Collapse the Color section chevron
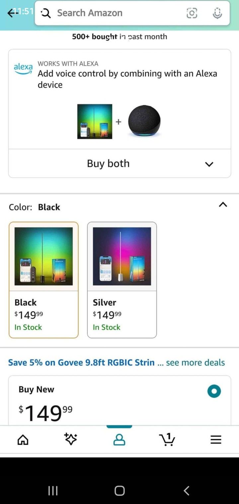239x504 pixels. 223,205
